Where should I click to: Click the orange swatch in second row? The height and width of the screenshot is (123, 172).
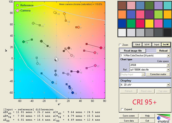tap(122, 14)
